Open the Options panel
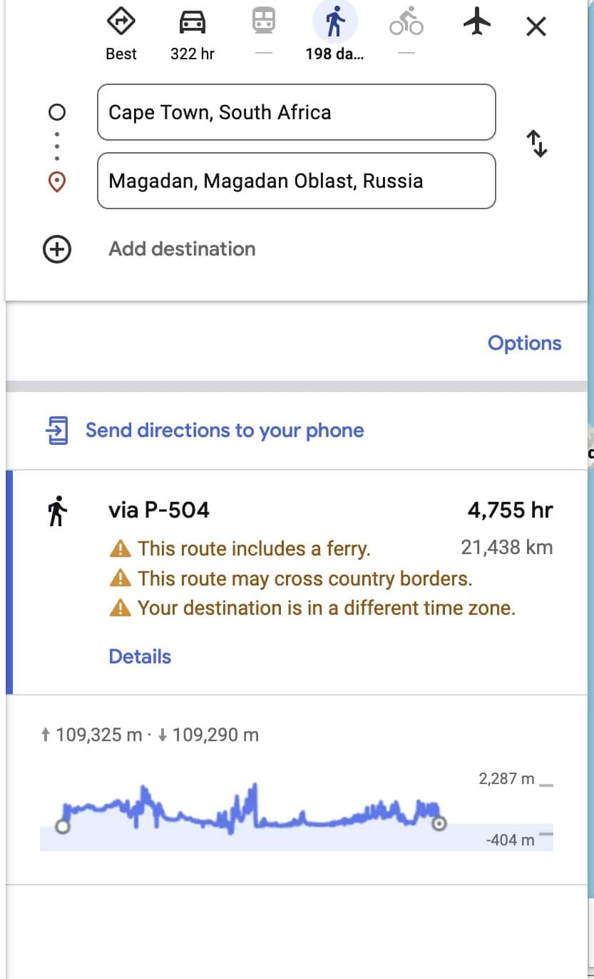 (x=524, y=343)
